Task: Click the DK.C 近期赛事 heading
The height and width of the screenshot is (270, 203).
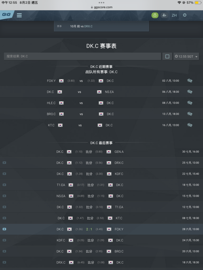Action: [x=101, y=67]
